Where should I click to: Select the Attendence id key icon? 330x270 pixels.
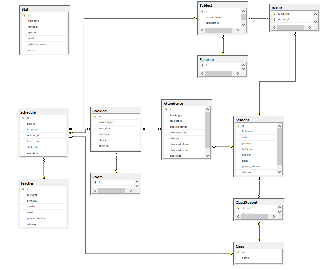pyautogui.click(x=166, y=109)
